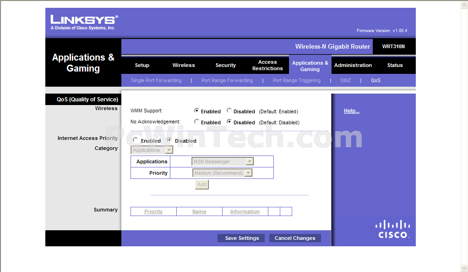Screen dimensions: 468x272
Task: Click the (Default: Enabled) note
Action: click(278, 111)
